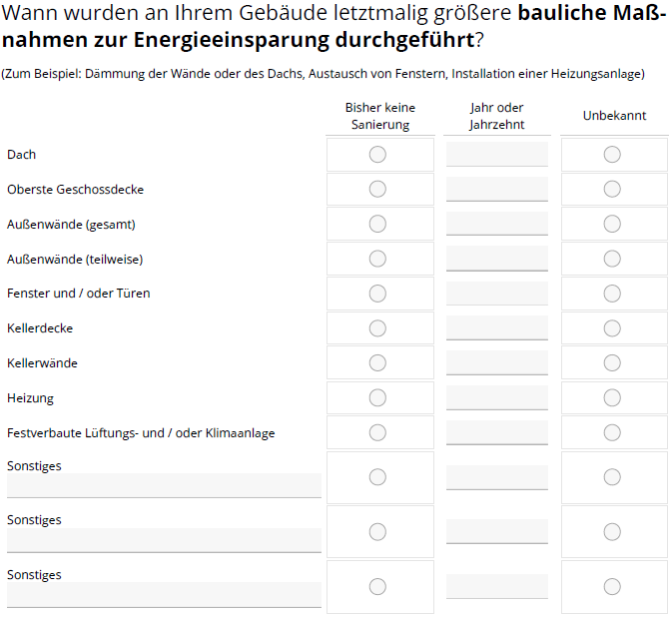The image size is (672, 619).
Task: Select 'Bisher keine Sanierung' for the second Sonstiges row
Action: pos(377,531)
